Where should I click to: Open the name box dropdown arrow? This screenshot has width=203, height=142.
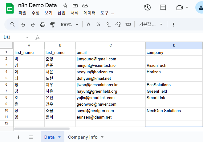point(27,37)
